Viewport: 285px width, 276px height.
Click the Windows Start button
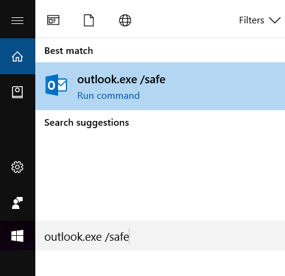click(x=17, y=236)
